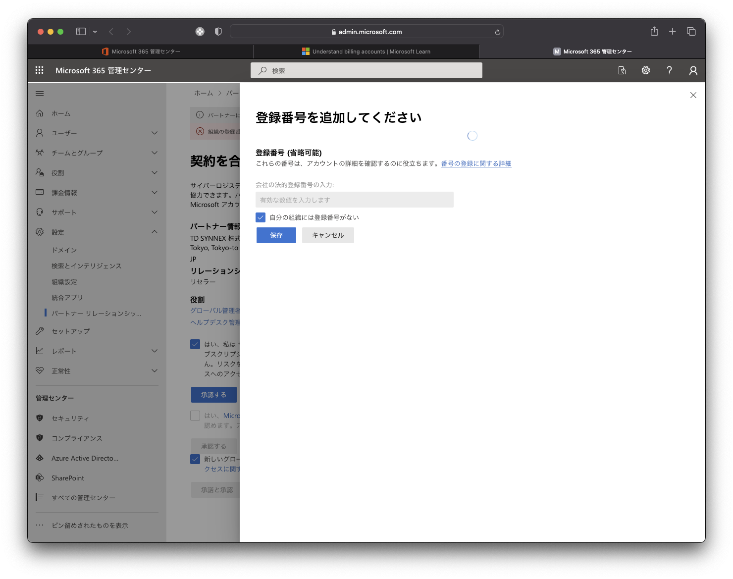Click the ホーム house icon in sidebar
This screenshot has width=733, height=579.
coord(40,113)
